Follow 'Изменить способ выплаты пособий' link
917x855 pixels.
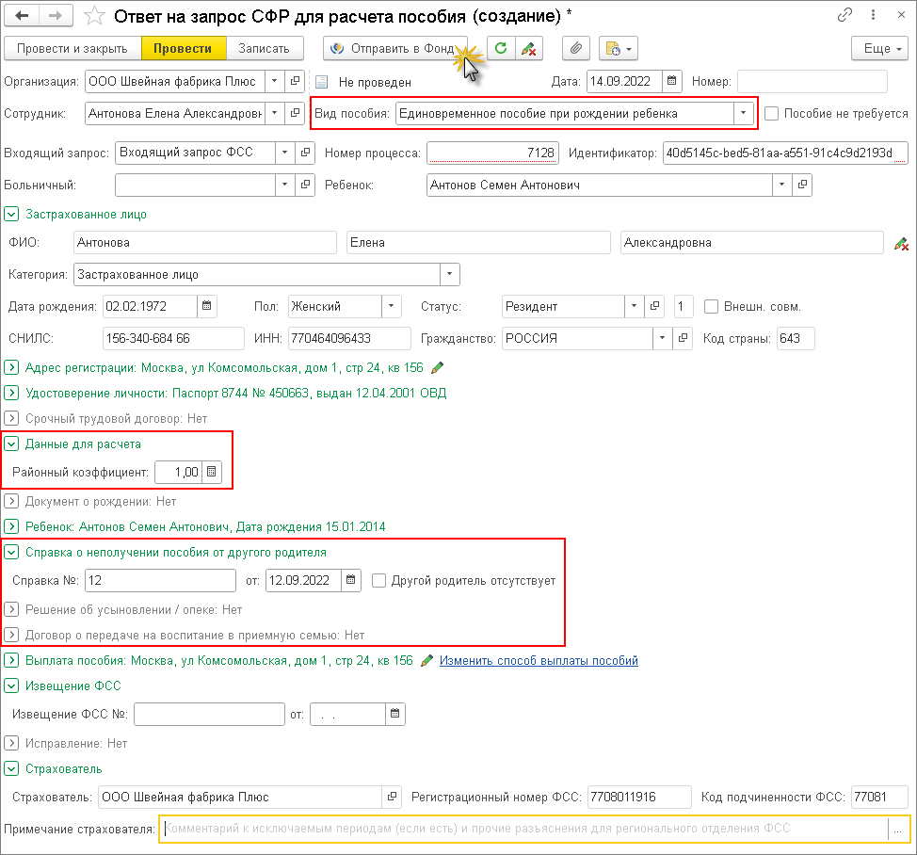pos(539,661)
